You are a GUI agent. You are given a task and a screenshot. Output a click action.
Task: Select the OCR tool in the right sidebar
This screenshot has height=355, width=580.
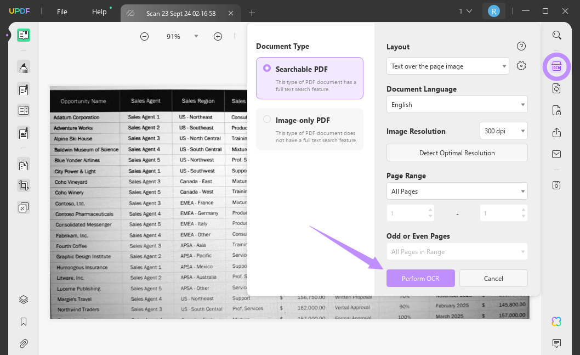(x=556, y=66)
